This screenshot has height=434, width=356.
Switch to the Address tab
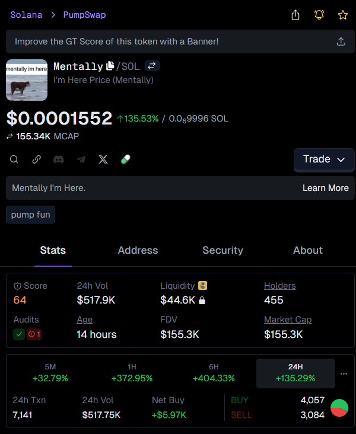138,250
